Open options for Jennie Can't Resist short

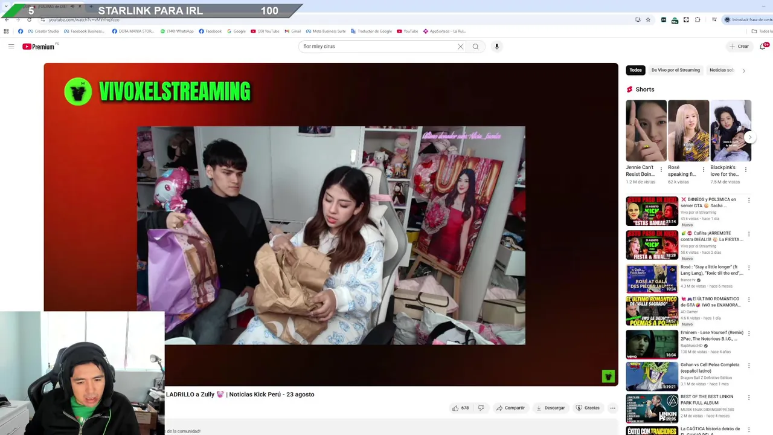(661, 170)
